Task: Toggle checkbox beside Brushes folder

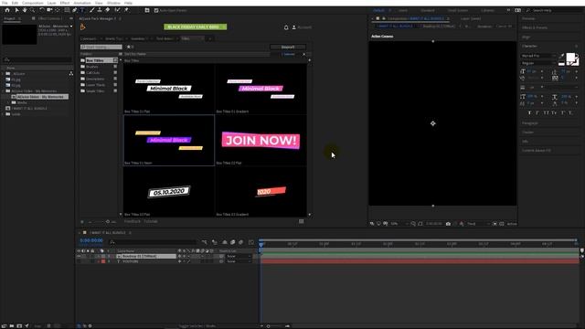Action: 115,67
